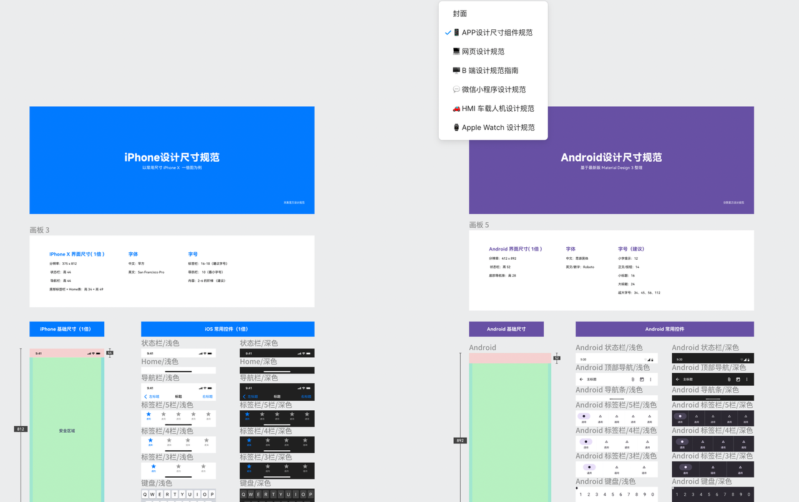Image resolution: width=799 pixels, height=502 pixels.
Task: Select the Apple Watch 设计规范 page
Action: click(493, 127)
